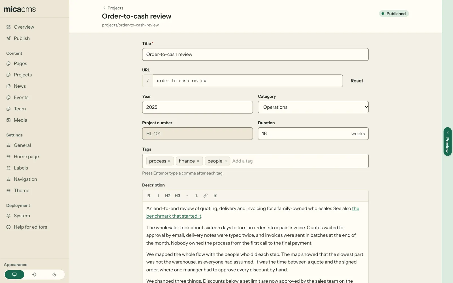Image resolution: width=453 pixels, height=283 pixels.
Task: Reset the URL slug
Action: 357,81
